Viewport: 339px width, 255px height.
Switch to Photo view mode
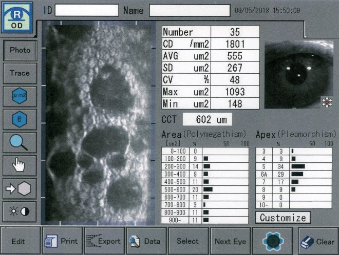(x=20, y=51)
